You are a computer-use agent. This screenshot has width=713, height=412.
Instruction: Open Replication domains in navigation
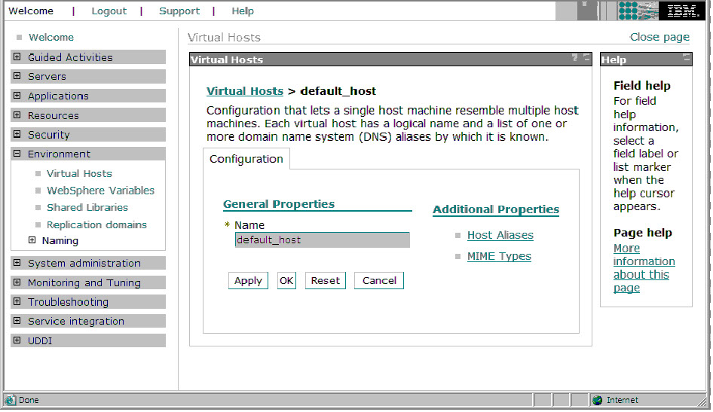click(x=96, y=225)
